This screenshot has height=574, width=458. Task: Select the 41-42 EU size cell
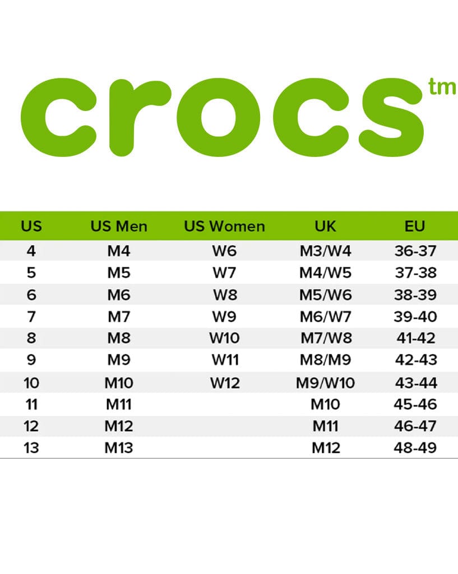click(x=417, y=338)
